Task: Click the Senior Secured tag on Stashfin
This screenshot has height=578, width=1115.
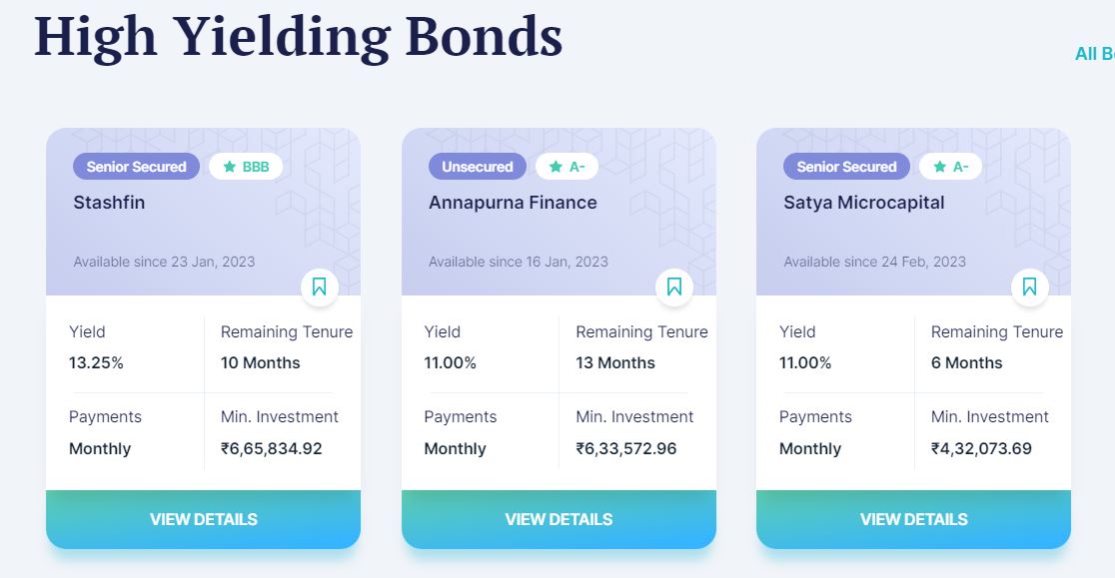Action: [137, 167]
